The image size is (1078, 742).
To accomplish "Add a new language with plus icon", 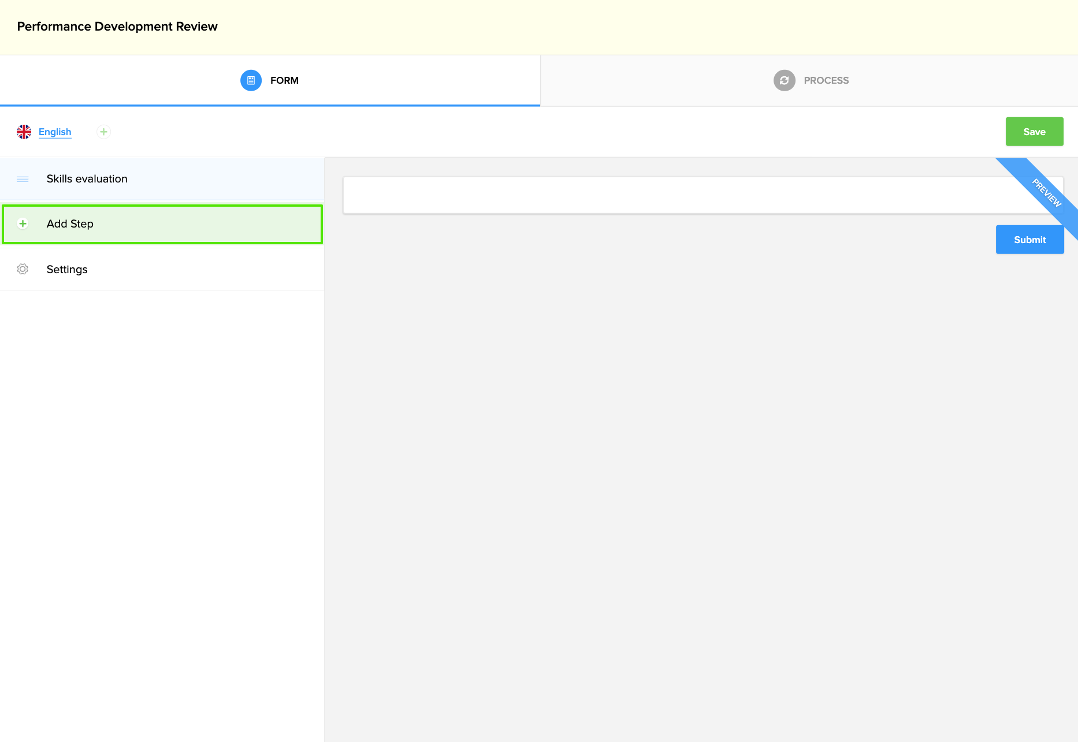I will coord(103,132).
